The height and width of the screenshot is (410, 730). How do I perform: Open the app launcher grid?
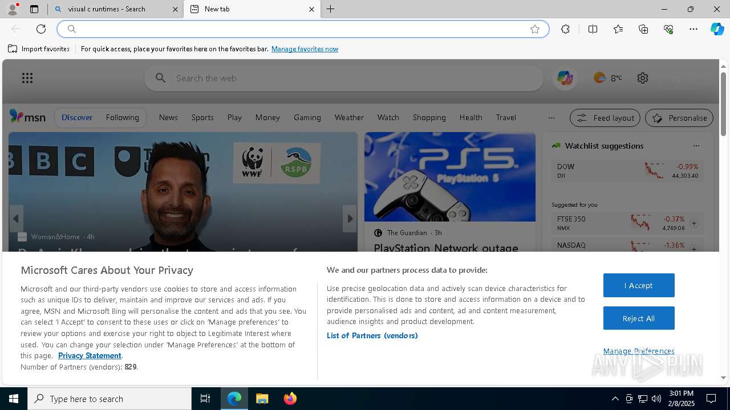(x=27, y=78)
